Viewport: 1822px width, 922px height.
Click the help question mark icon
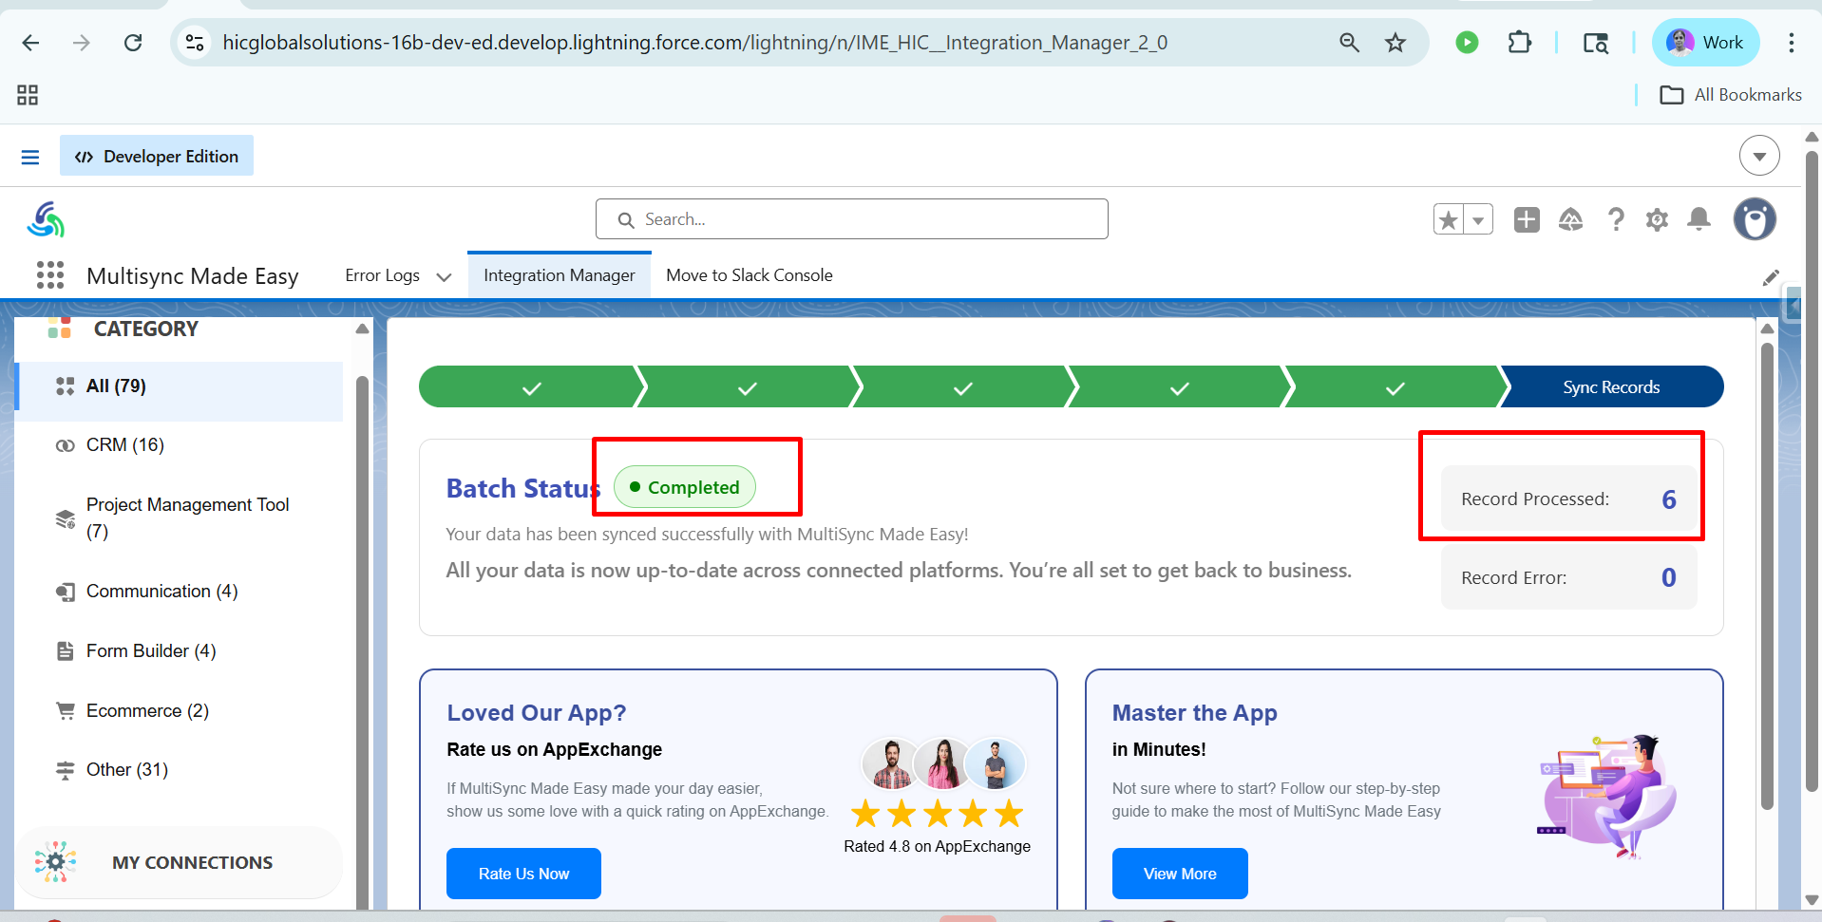tap(1615, 220)
